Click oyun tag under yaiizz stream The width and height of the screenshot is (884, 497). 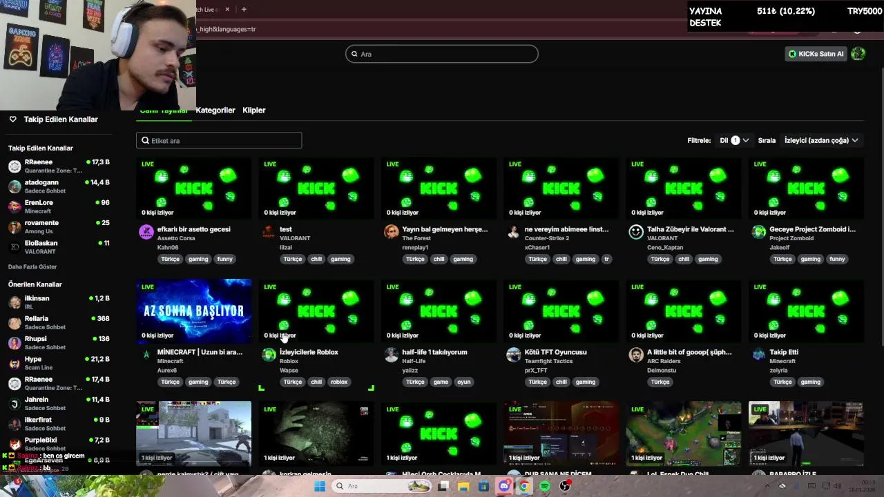coord(463,382)
